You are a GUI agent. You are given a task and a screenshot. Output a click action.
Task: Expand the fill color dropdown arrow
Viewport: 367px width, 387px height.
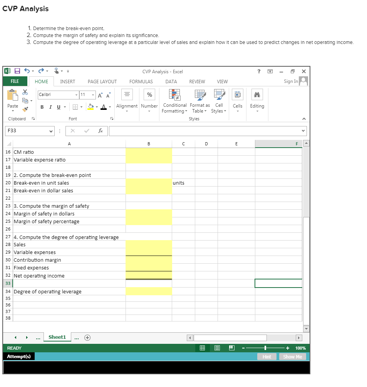tap(98, 107)
